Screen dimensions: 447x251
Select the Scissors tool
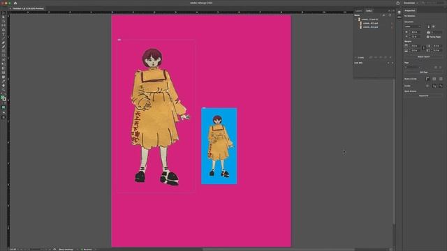pos(3,59)
